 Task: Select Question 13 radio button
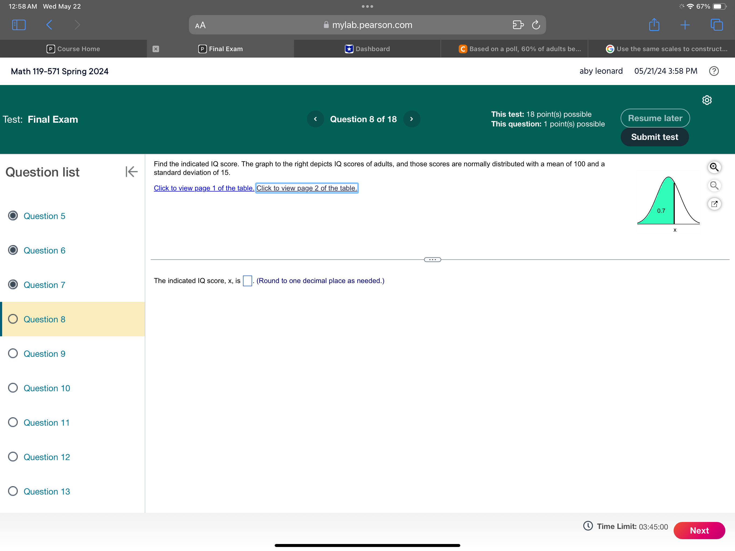(13, 491)
